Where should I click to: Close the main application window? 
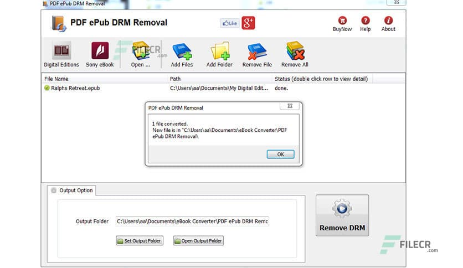coord(397,2)
